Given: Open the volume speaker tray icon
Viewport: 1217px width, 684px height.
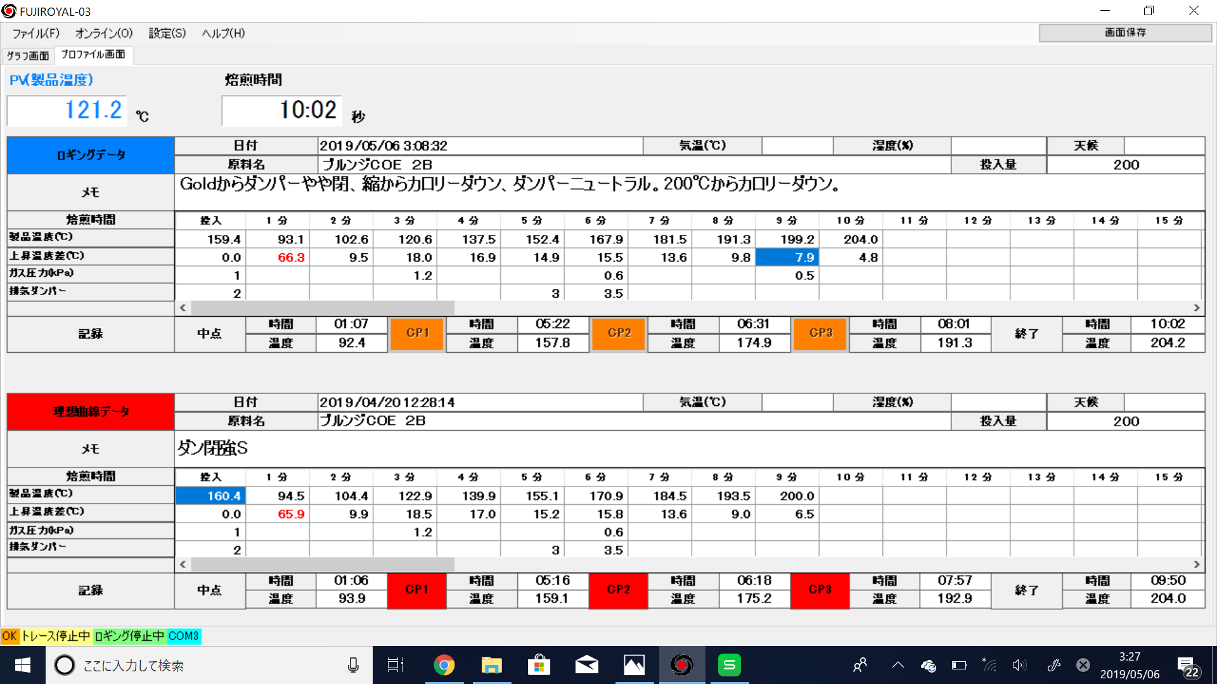Looking at the screenshot, I should coord(1019,665).
